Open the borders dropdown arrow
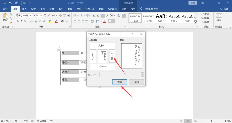This screenshot has width=232, height=123. (113, 21)
